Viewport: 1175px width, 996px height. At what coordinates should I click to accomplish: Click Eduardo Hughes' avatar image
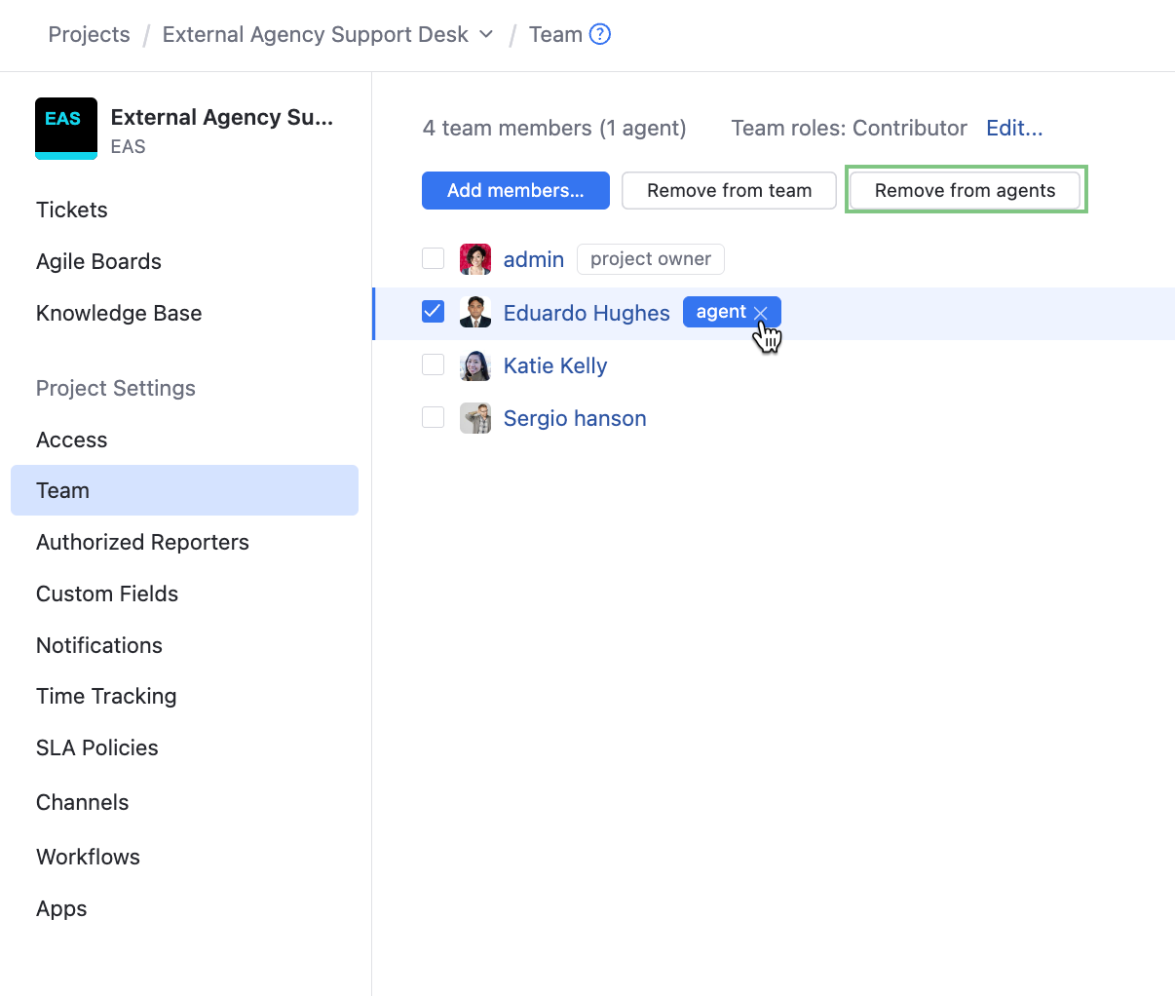coord(475,312)
